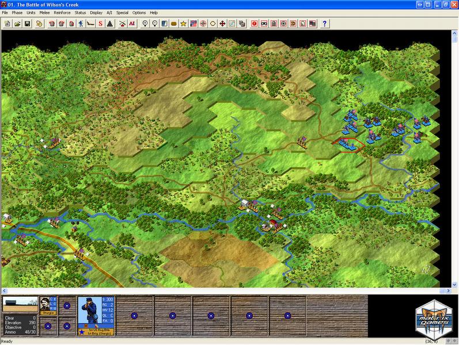Click the pyramid stack toolbar icon
This screenshot has height=345, width=459.
[109, 24]
